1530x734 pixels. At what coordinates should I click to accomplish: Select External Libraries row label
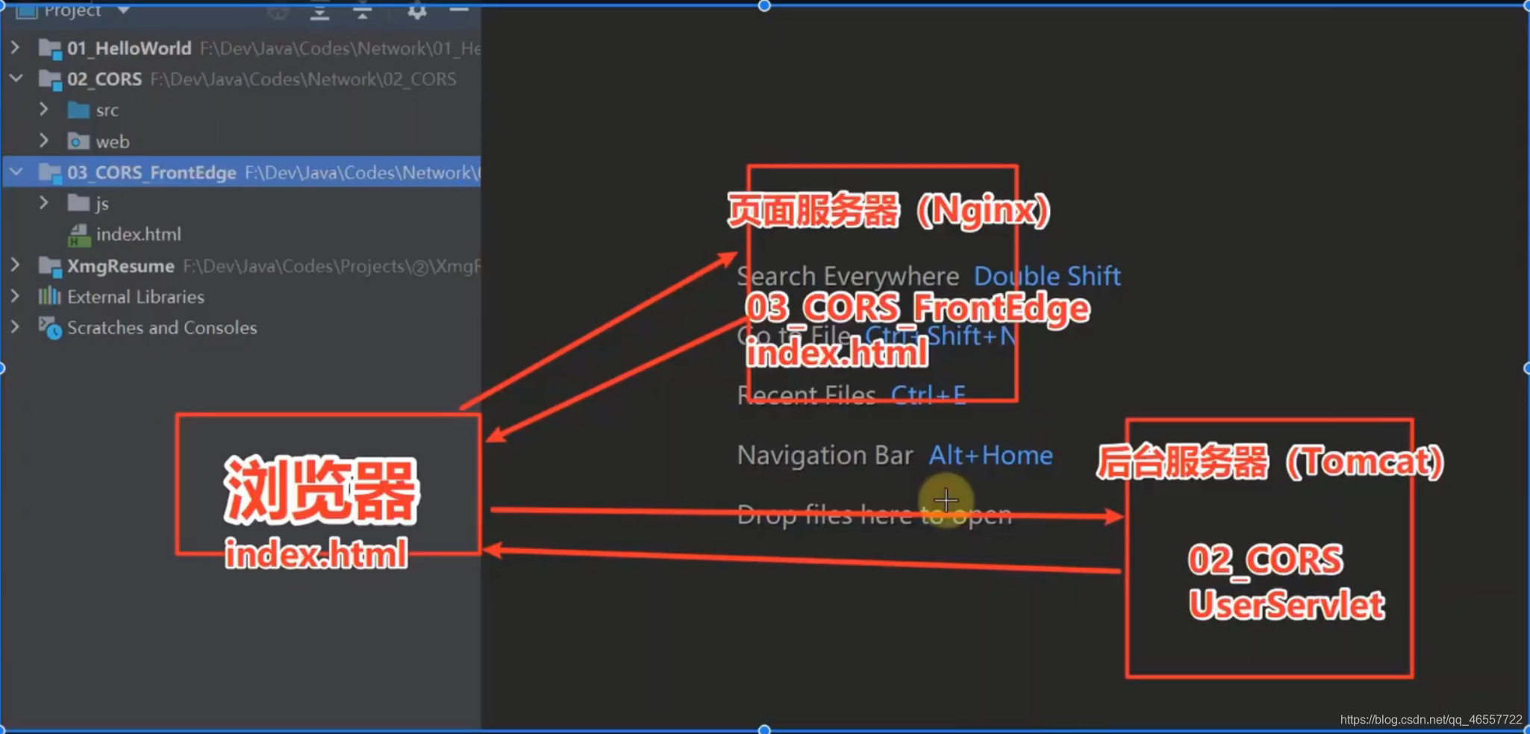pos(136,297)
